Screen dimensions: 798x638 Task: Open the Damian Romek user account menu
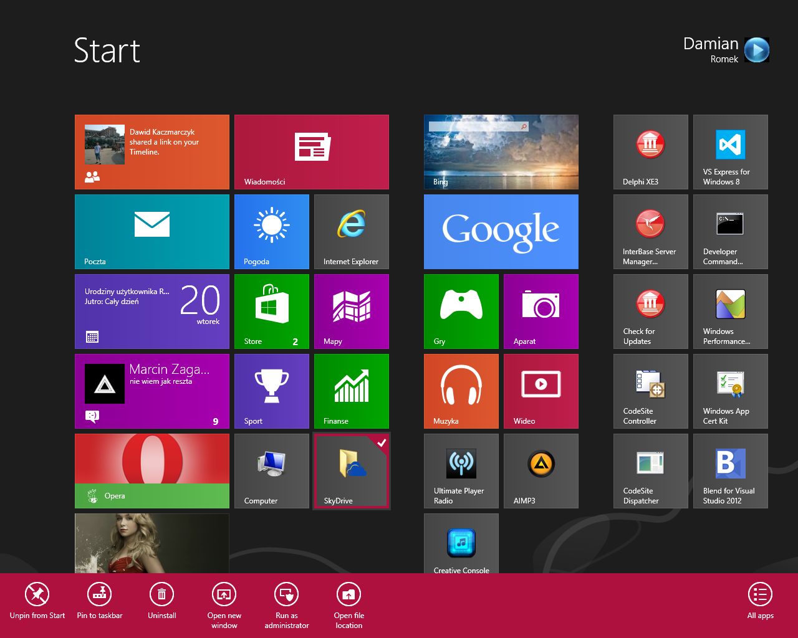point(726,50)
